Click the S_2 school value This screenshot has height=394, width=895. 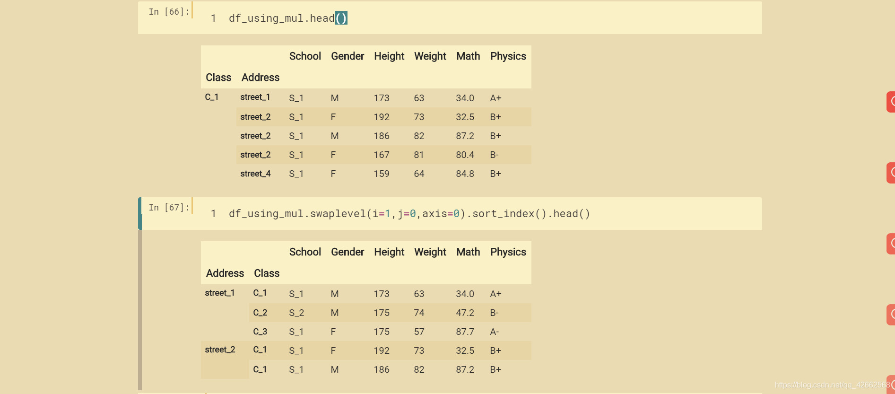click(296, 313)
